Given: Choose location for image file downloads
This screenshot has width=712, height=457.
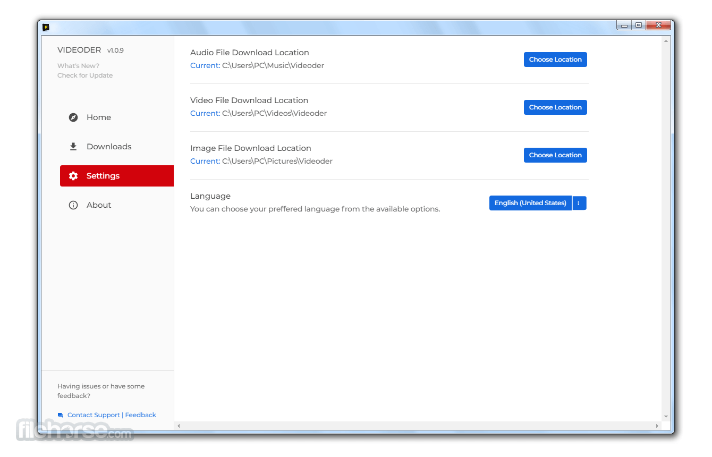Looking at the screenshot, I should (555, 155).
